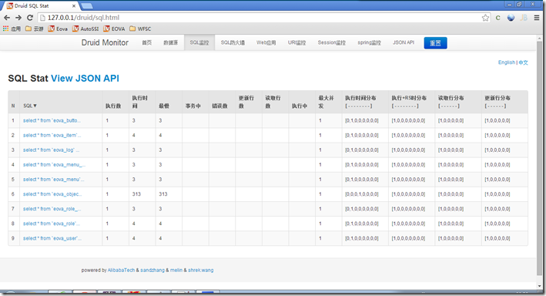Open the blue globe extension icon
This screenshot has width=546, height=296.
click(x=511, y=18)
